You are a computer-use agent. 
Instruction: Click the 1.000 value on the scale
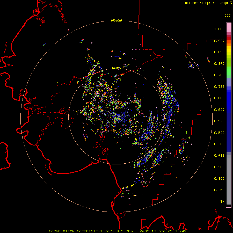click(219, 29)
